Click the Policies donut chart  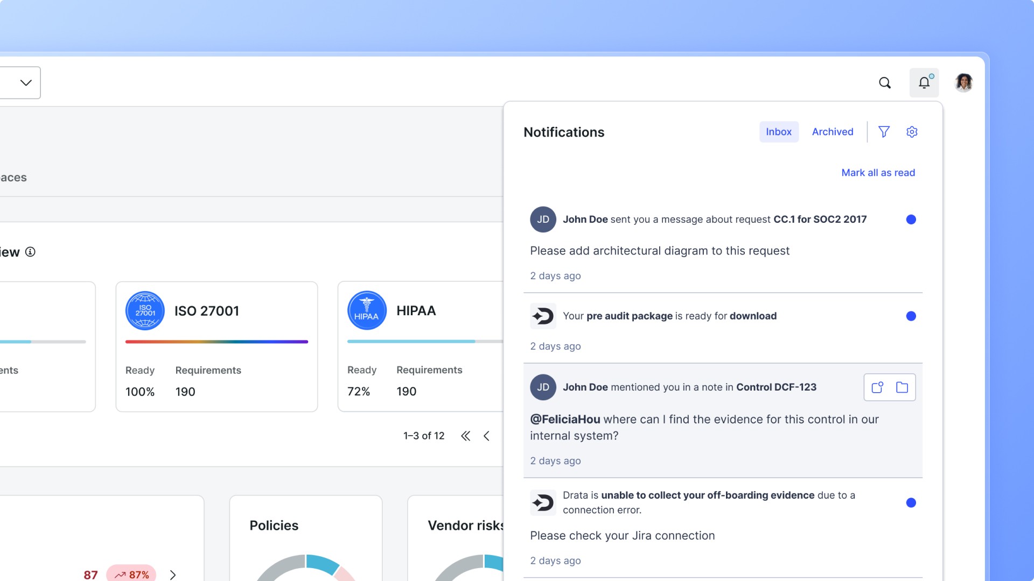click(x=305, y=568)
